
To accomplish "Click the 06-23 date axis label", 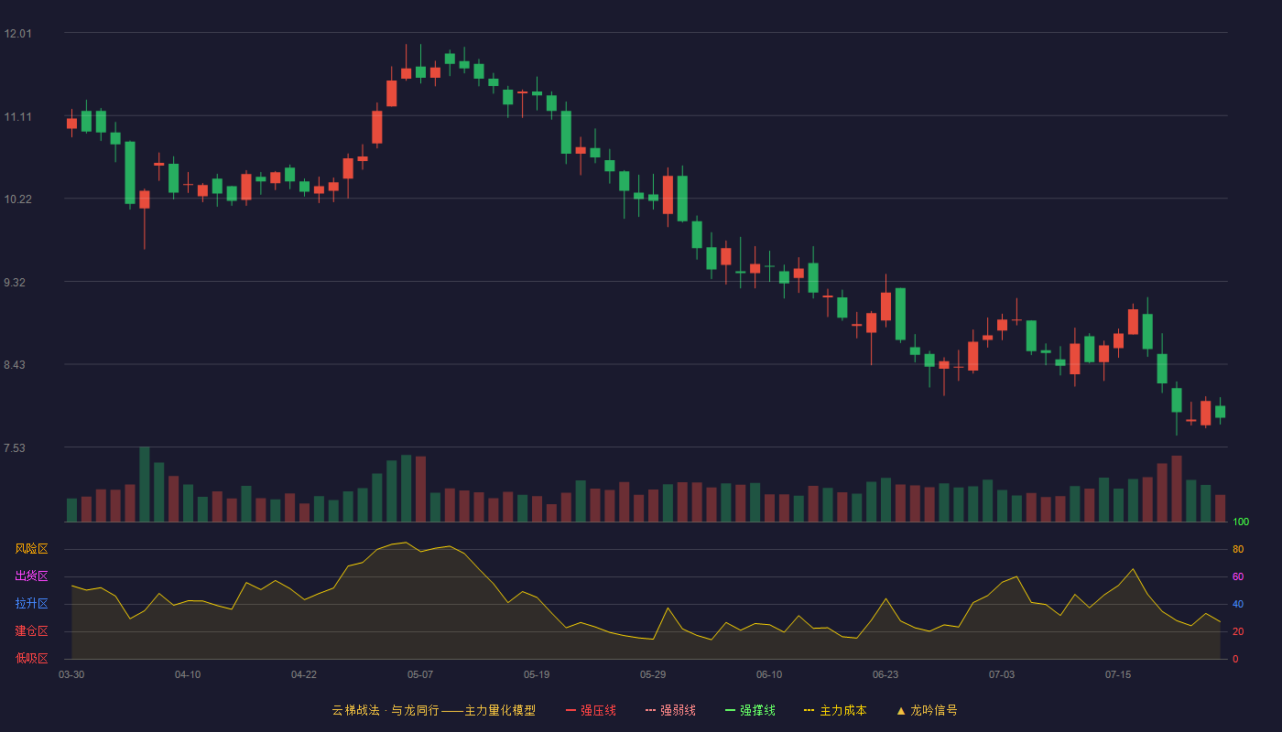I will [x=885, y=674].
